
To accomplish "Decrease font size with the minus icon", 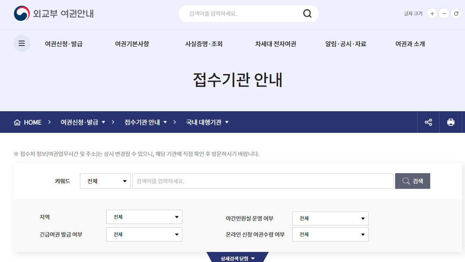I will click(444, 13).
